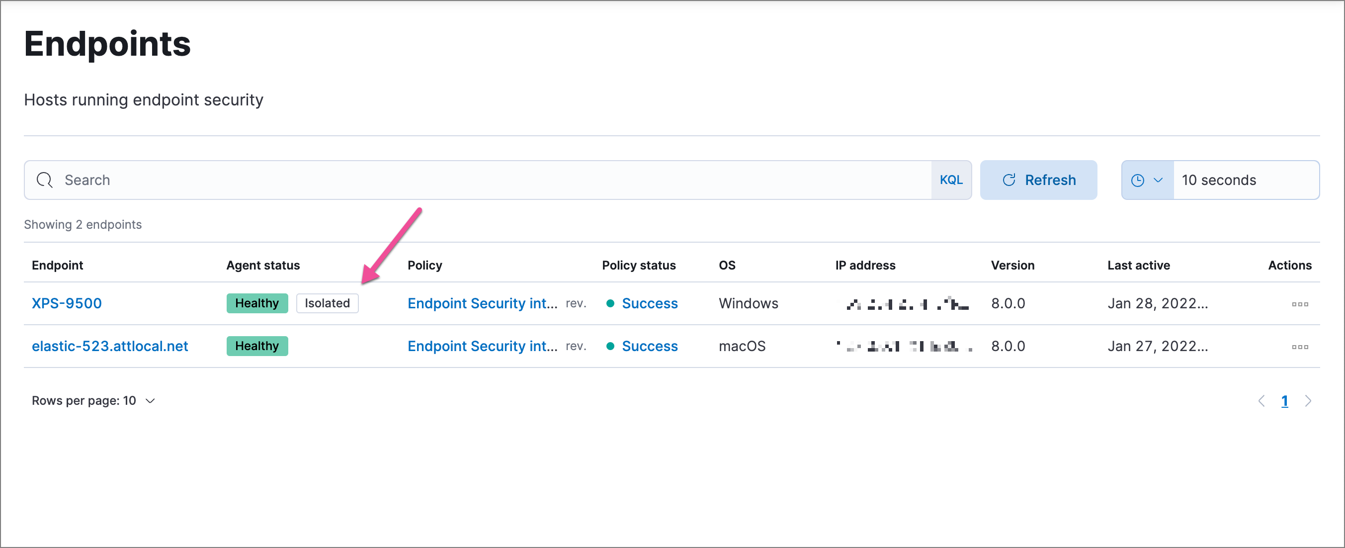Open elastic-523.attlocal.net endpoint details
Screen dimensions: 1345x548
point(110,346)
